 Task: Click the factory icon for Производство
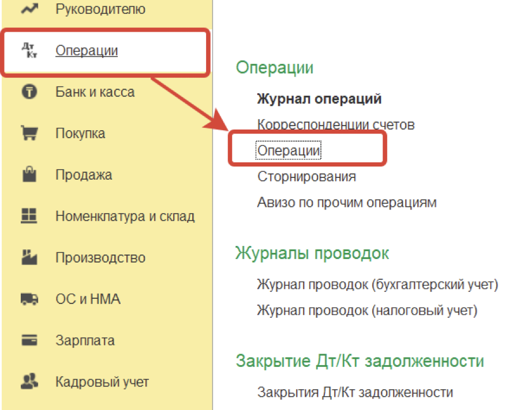pos(29,258)
